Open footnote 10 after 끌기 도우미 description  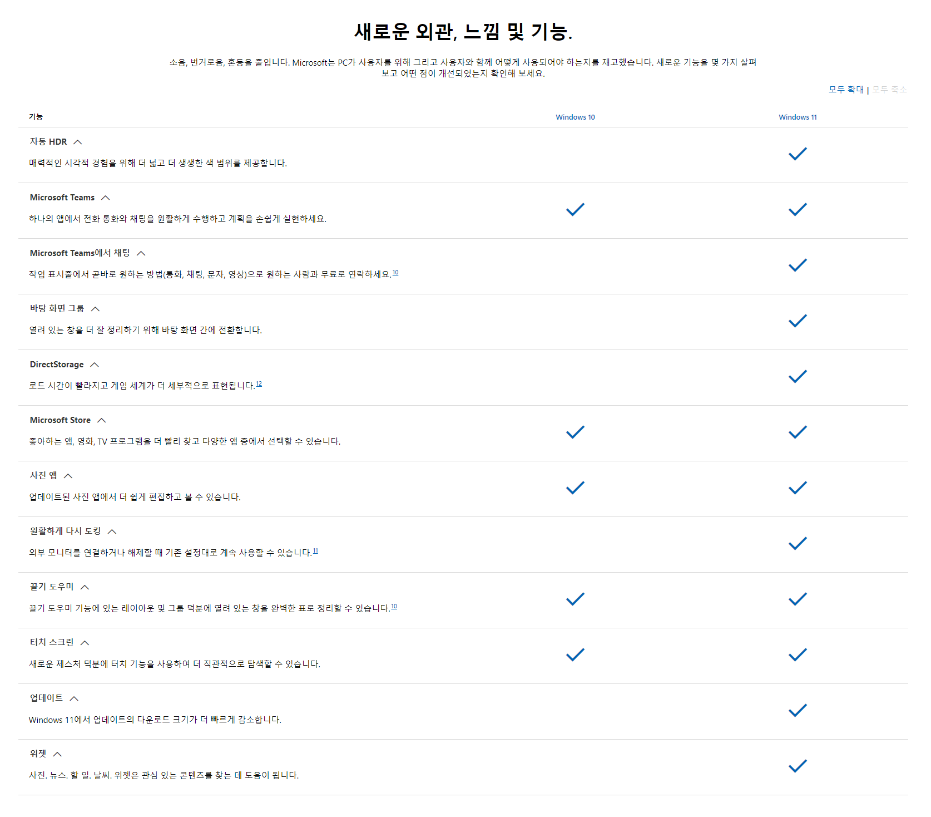(394, 607)
